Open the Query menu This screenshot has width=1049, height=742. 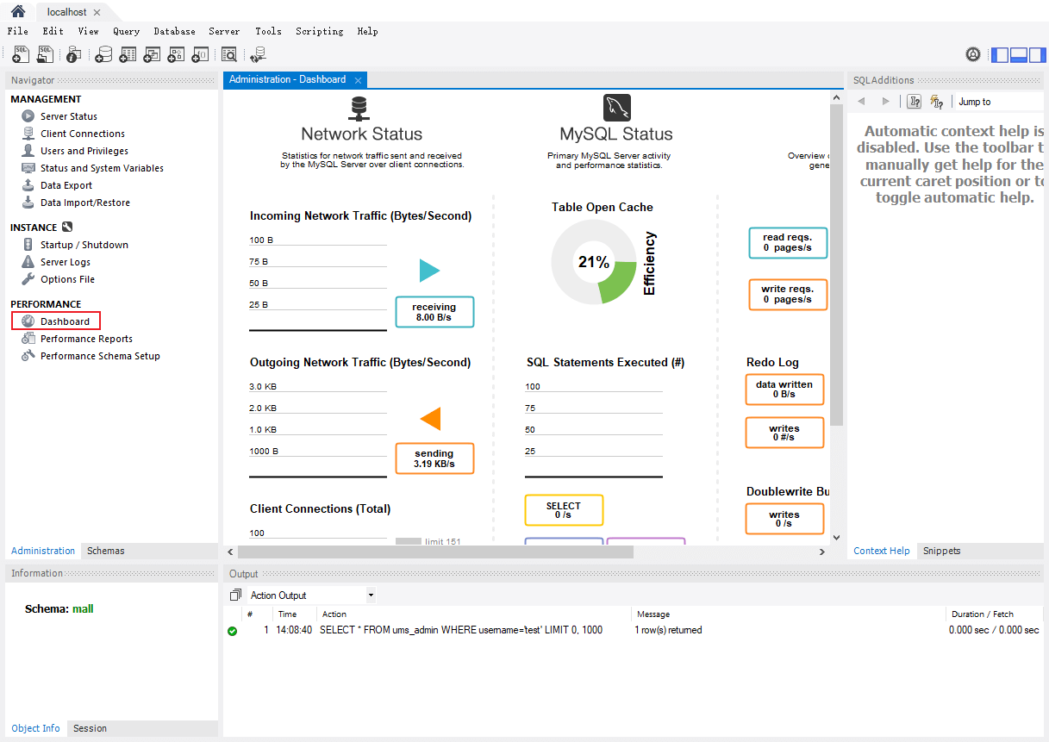click(x=126, y=31)
